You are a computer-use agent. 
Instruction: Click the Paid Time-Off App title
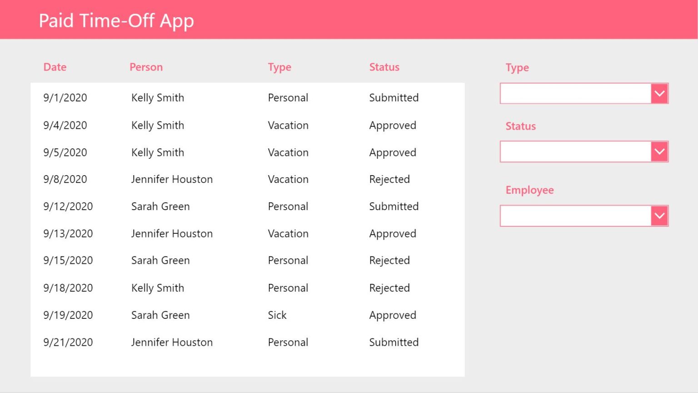pos(116,20)
